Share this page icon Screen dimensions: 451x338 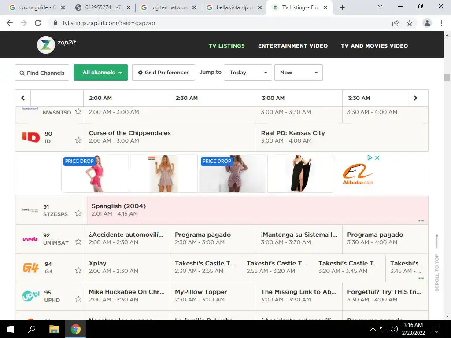pos(396,23)
